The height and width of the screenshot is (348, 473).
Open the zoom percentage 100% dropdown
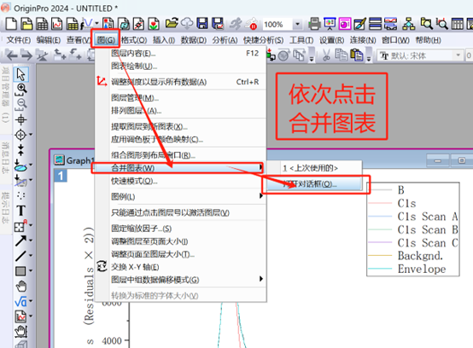(x=297, y=24)
